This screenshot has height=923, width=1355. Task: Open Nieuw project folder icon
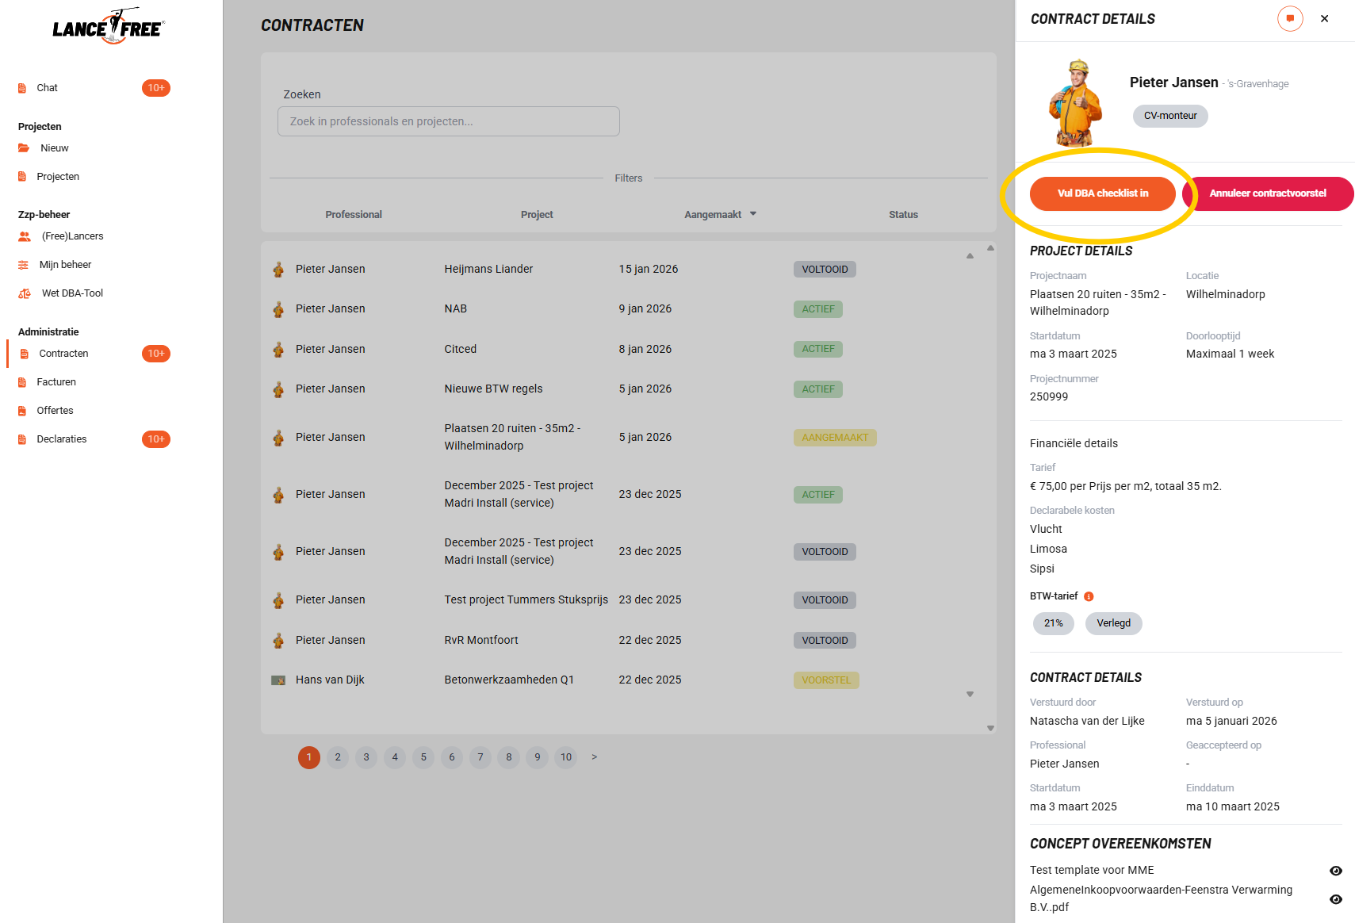click(x=24, y=148)
